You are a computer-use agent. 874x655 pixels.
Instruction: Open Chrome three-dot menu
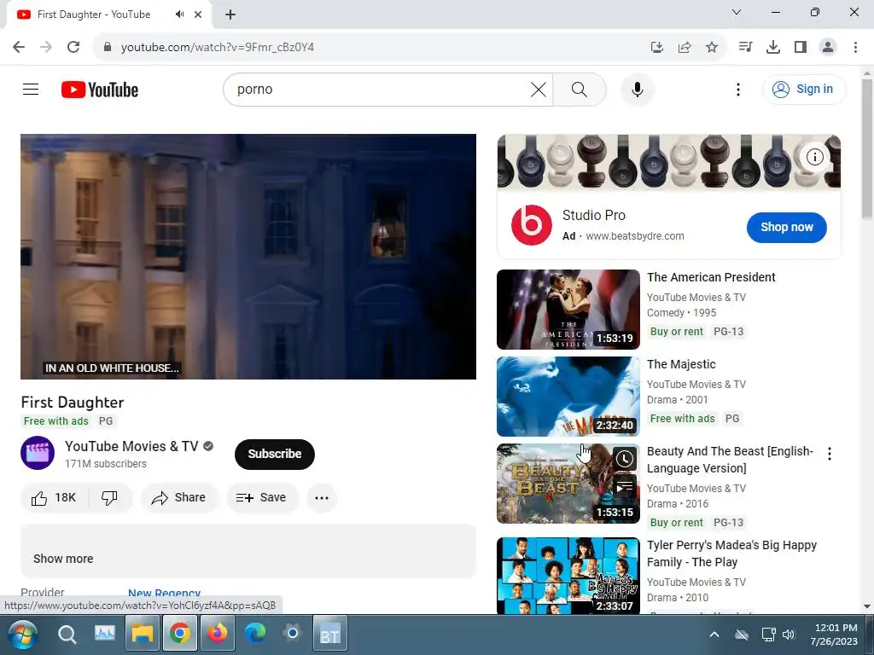(855, 48)
